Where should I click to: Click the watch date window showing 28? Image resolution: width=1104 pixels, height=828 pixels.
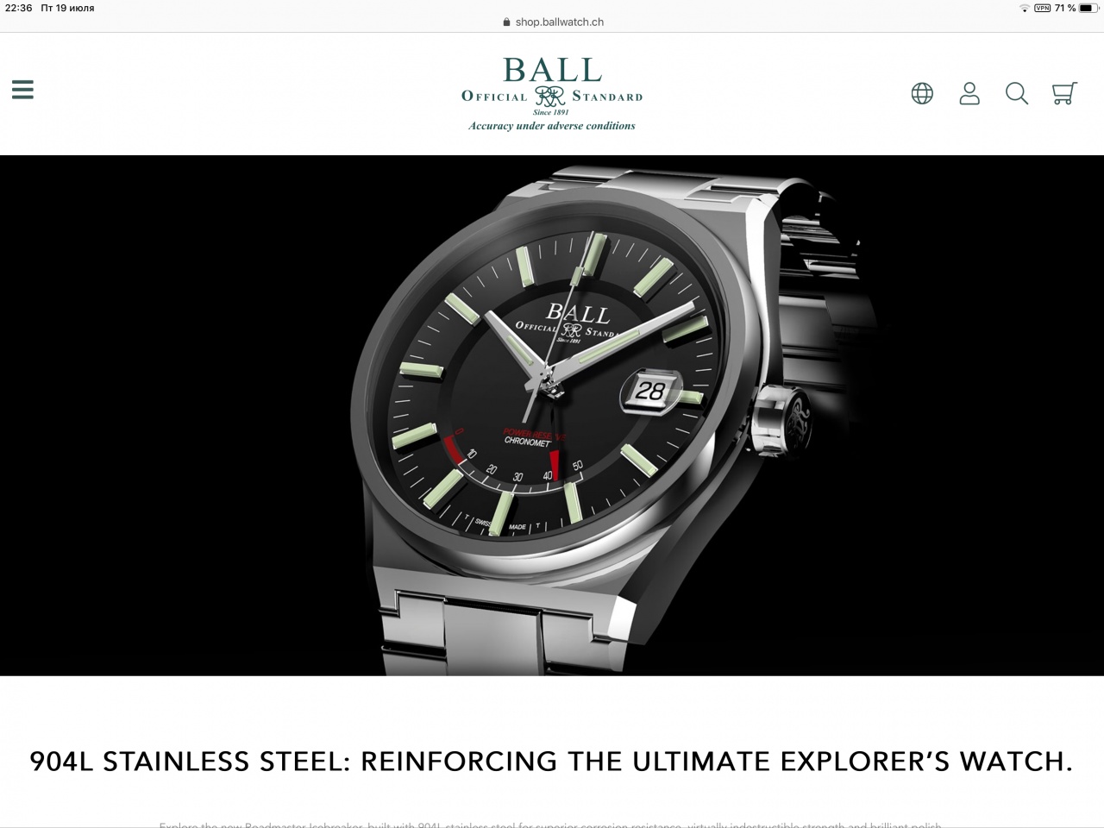[649, 391]
